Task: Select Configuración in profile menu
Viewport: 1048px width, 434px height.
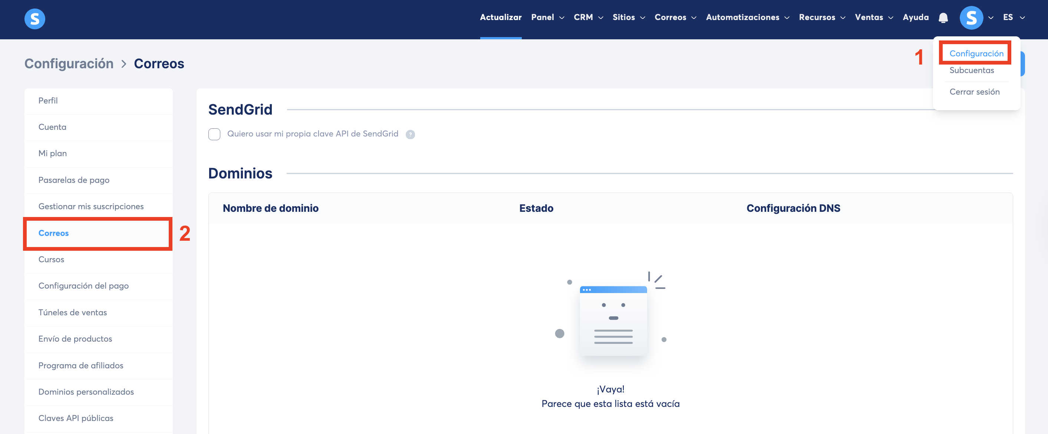Action: pyautogui.click(x=976, y=53)
